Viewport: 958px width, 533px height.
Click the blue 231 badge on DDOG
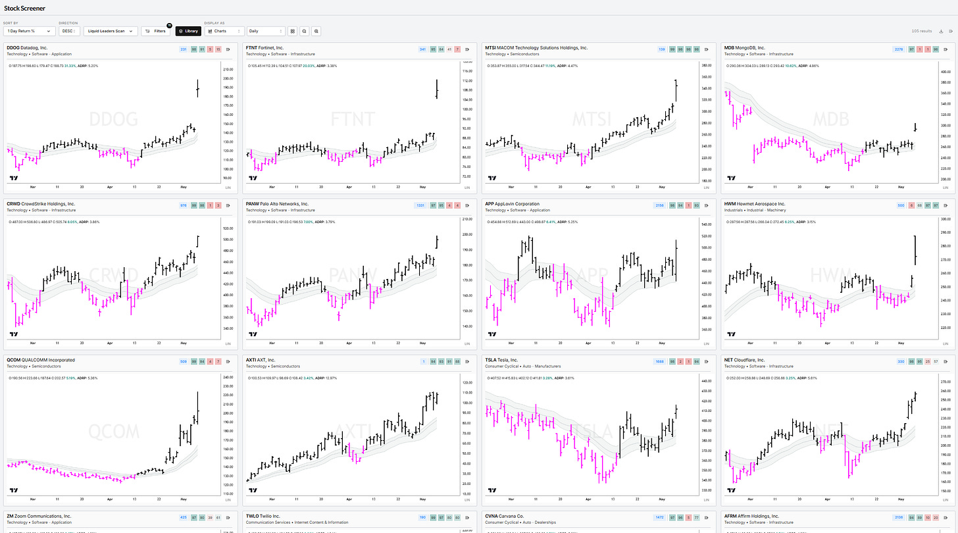click(x=184, y=49)
